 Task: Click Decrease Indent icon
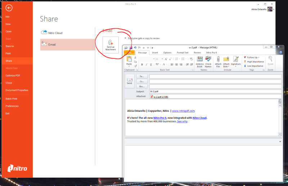coord(187,65)
